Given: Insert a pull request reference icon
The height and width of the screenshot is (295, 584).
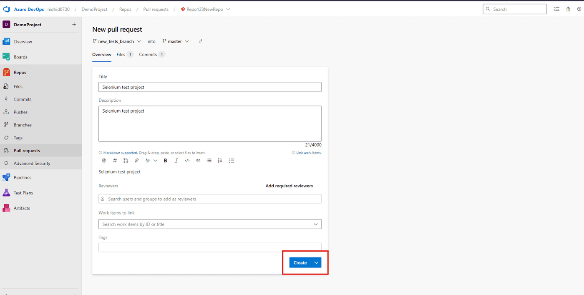Looking at the screenshot, I should pos(126,161).
